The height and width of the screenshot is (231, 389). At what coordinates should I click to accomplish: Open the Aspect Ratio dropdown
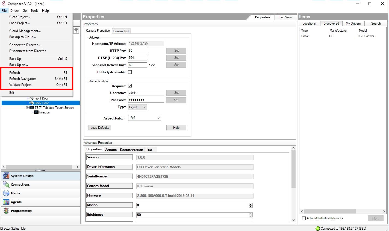point(144,118)
